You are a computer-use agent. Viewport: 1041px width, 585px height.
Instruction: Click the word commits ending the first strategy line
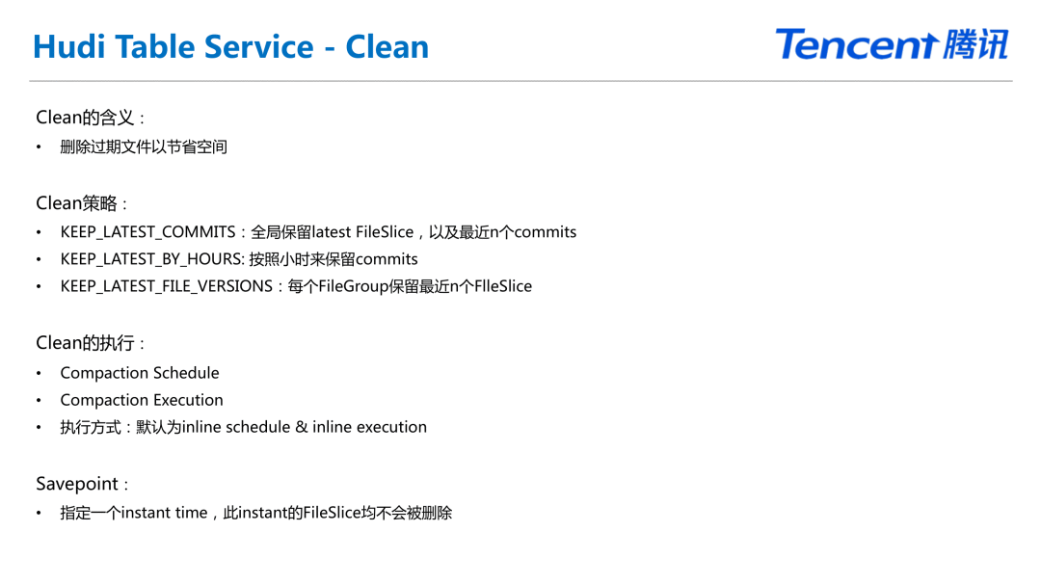[x=546, y=232]
